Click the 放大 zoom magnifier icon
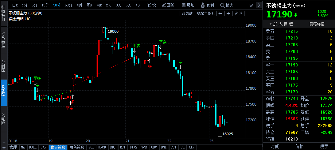The image size is (335, 150). pyautogui.click(x=222, y=5)
